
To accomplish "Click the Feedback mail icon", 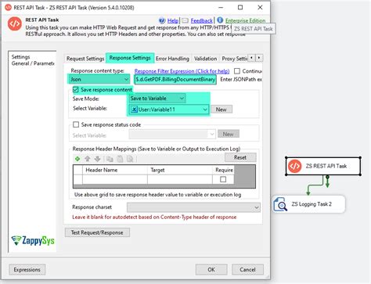I will [x=185, y=20].
